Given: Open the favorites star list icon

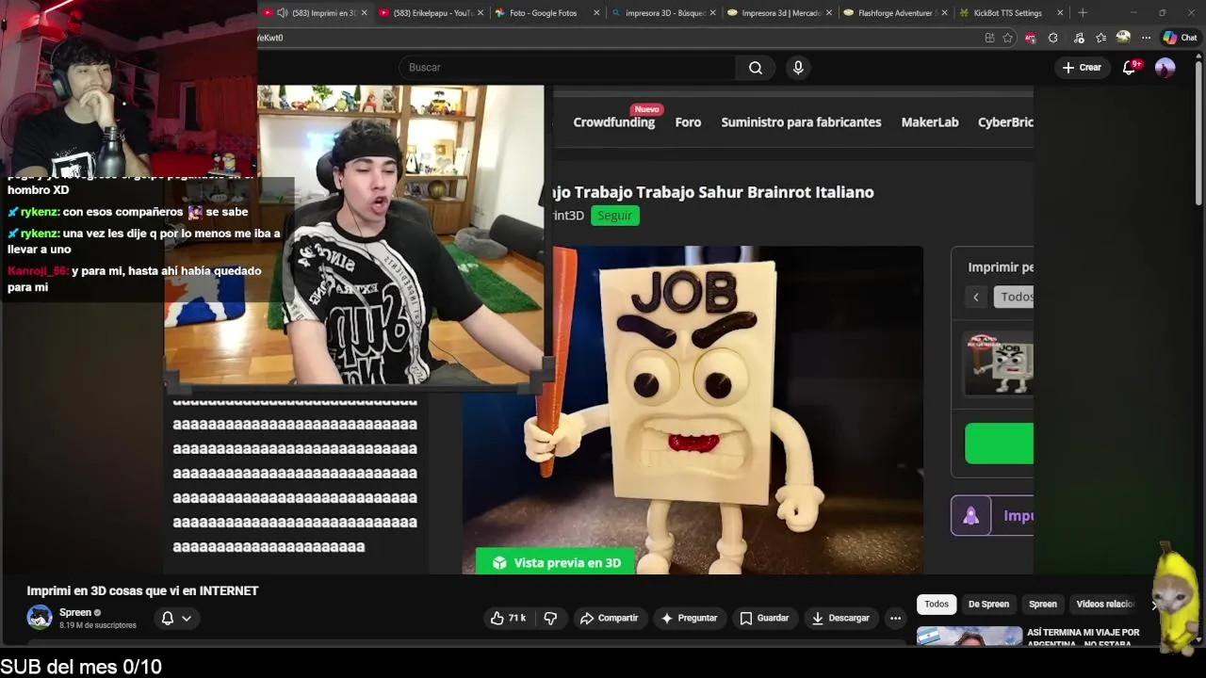Looking at the screenshot, I should pyautogui.click(x=1100, y=38).
